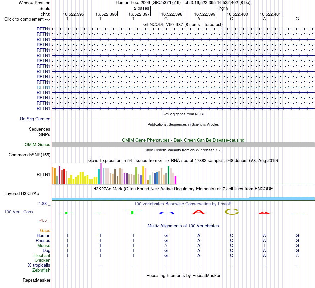Click the light blue highlighted RFTN1 transcript label

click(x=43, y=87)
